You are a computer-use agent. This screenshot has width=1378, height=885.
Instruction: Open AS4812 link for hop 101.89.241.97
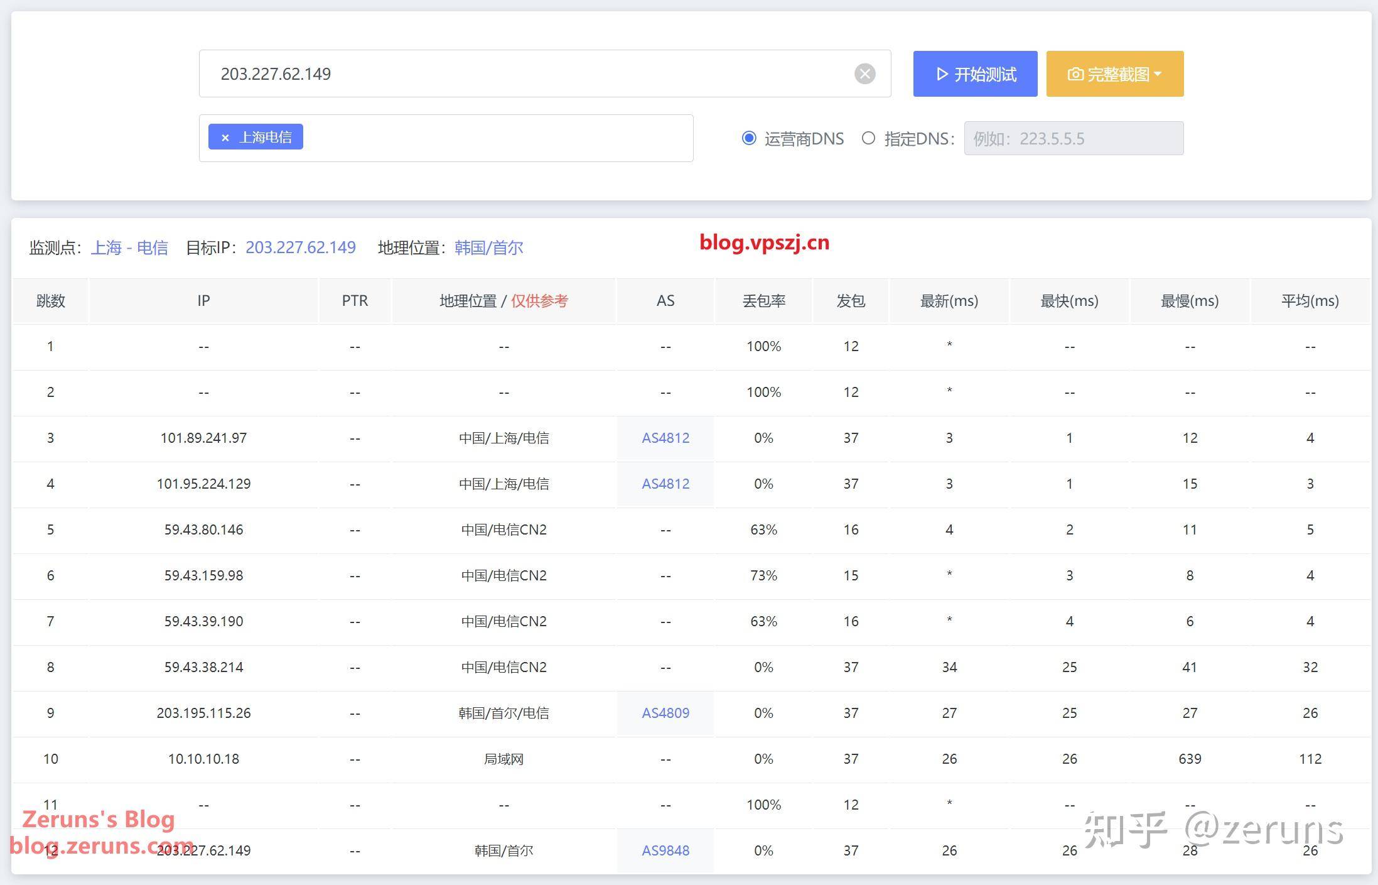pyautogui.click(x=665, y=438)
